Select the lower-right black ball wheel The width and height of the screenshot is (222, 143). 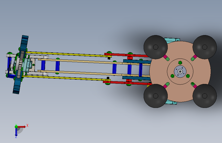coord(205,96)
